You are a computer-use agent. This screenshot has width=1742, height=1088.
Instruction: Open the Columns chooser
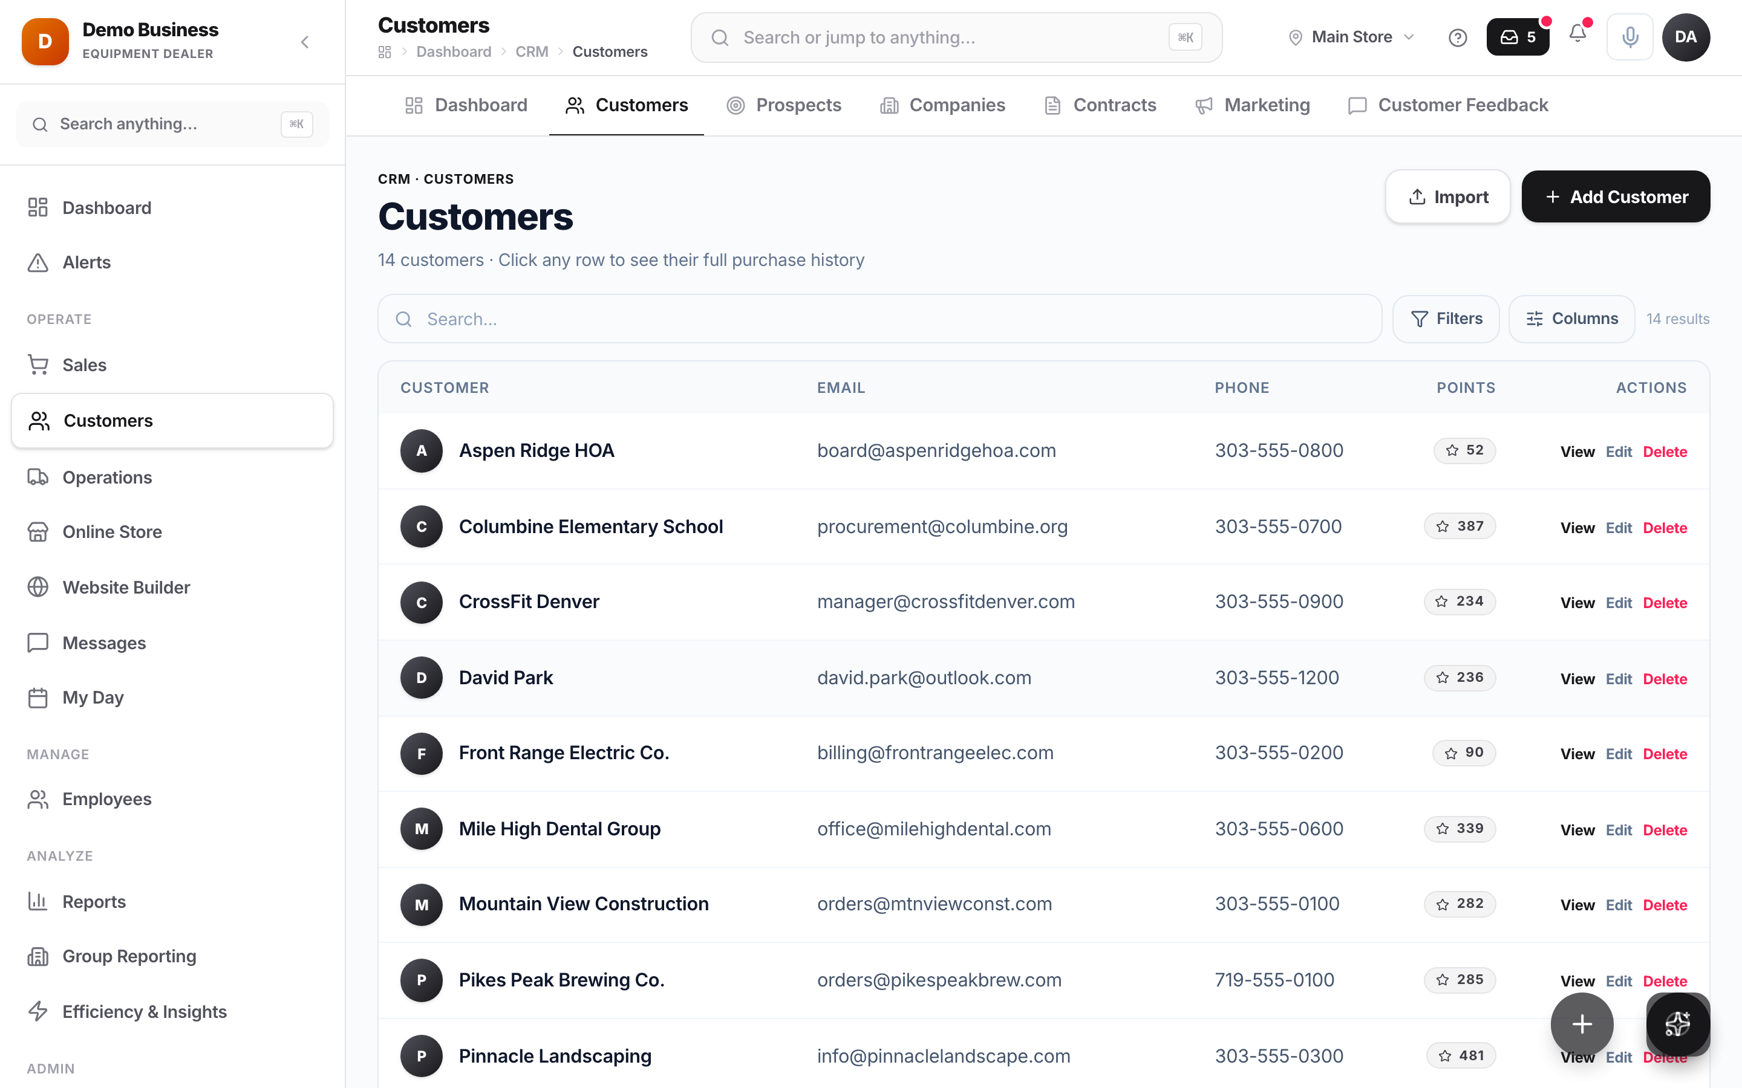point(1571,319)
